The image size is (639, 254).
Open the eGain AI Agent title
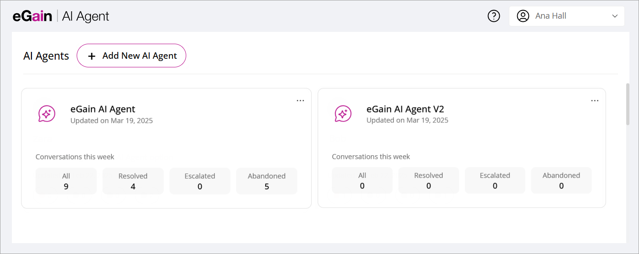tap(103, 109)
